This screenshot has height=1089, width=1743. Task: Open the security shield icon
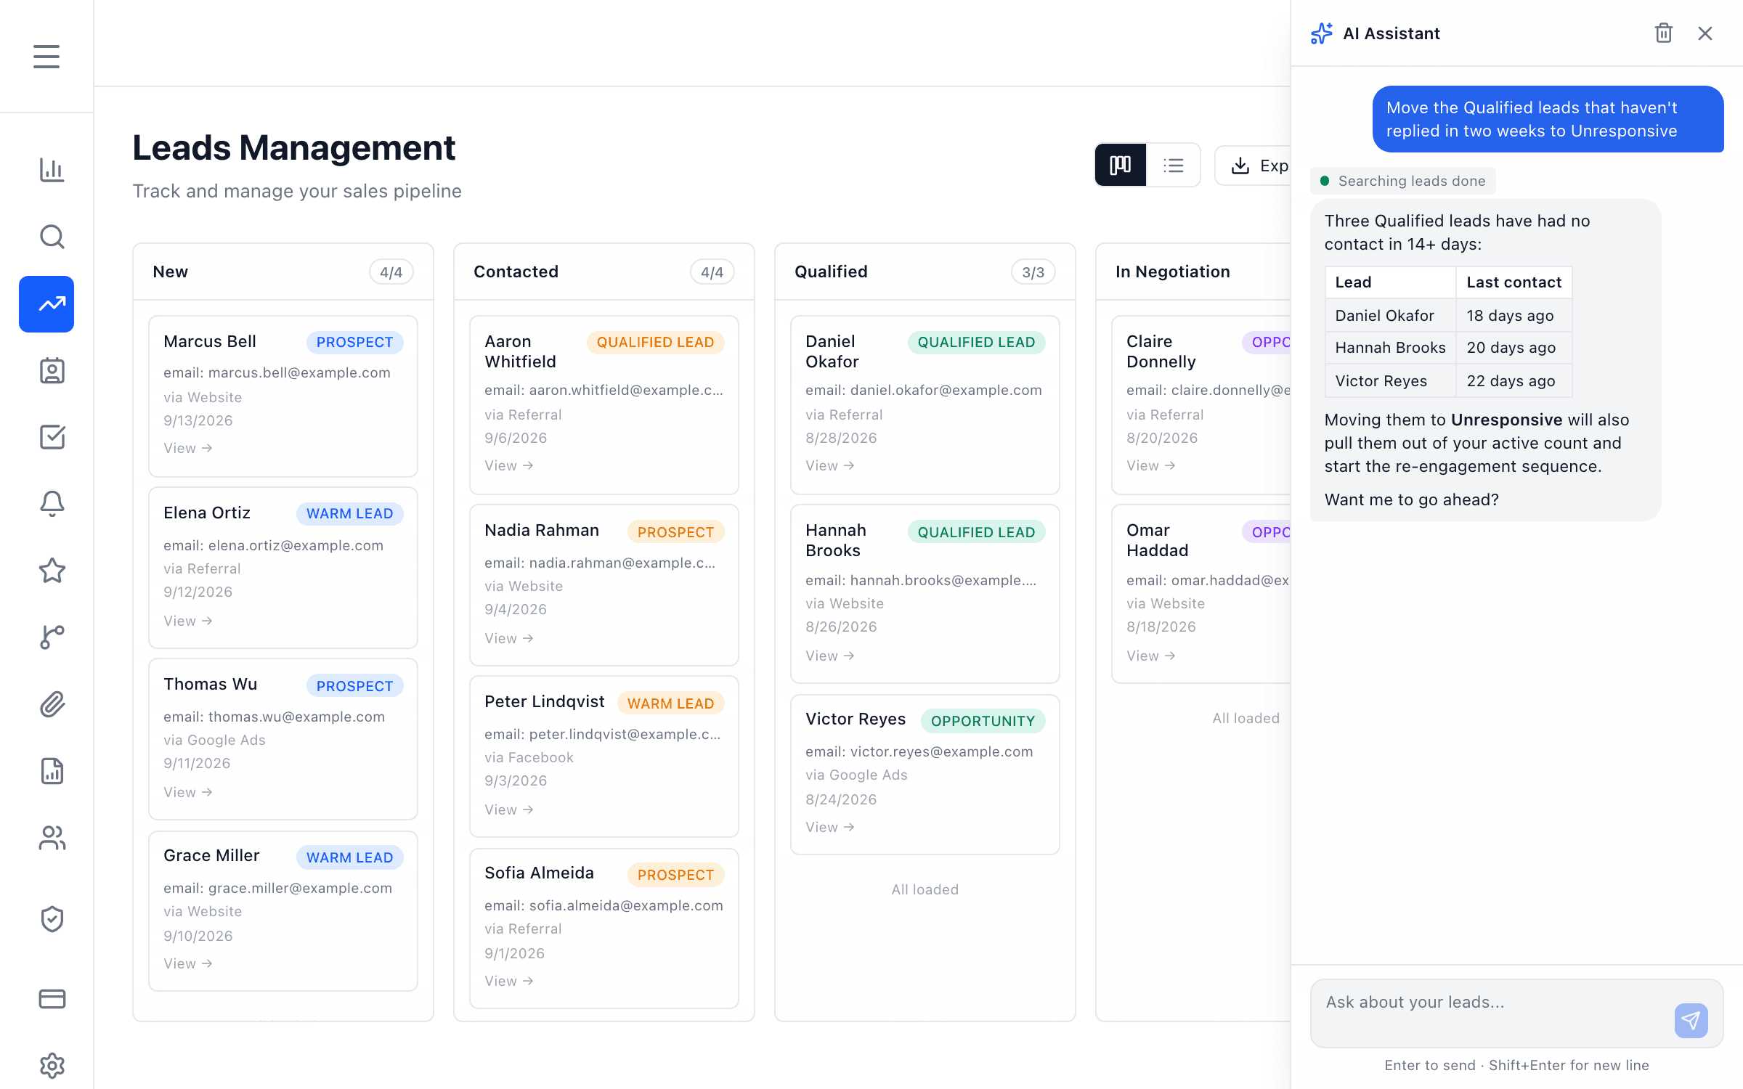[x=52, y=919]
